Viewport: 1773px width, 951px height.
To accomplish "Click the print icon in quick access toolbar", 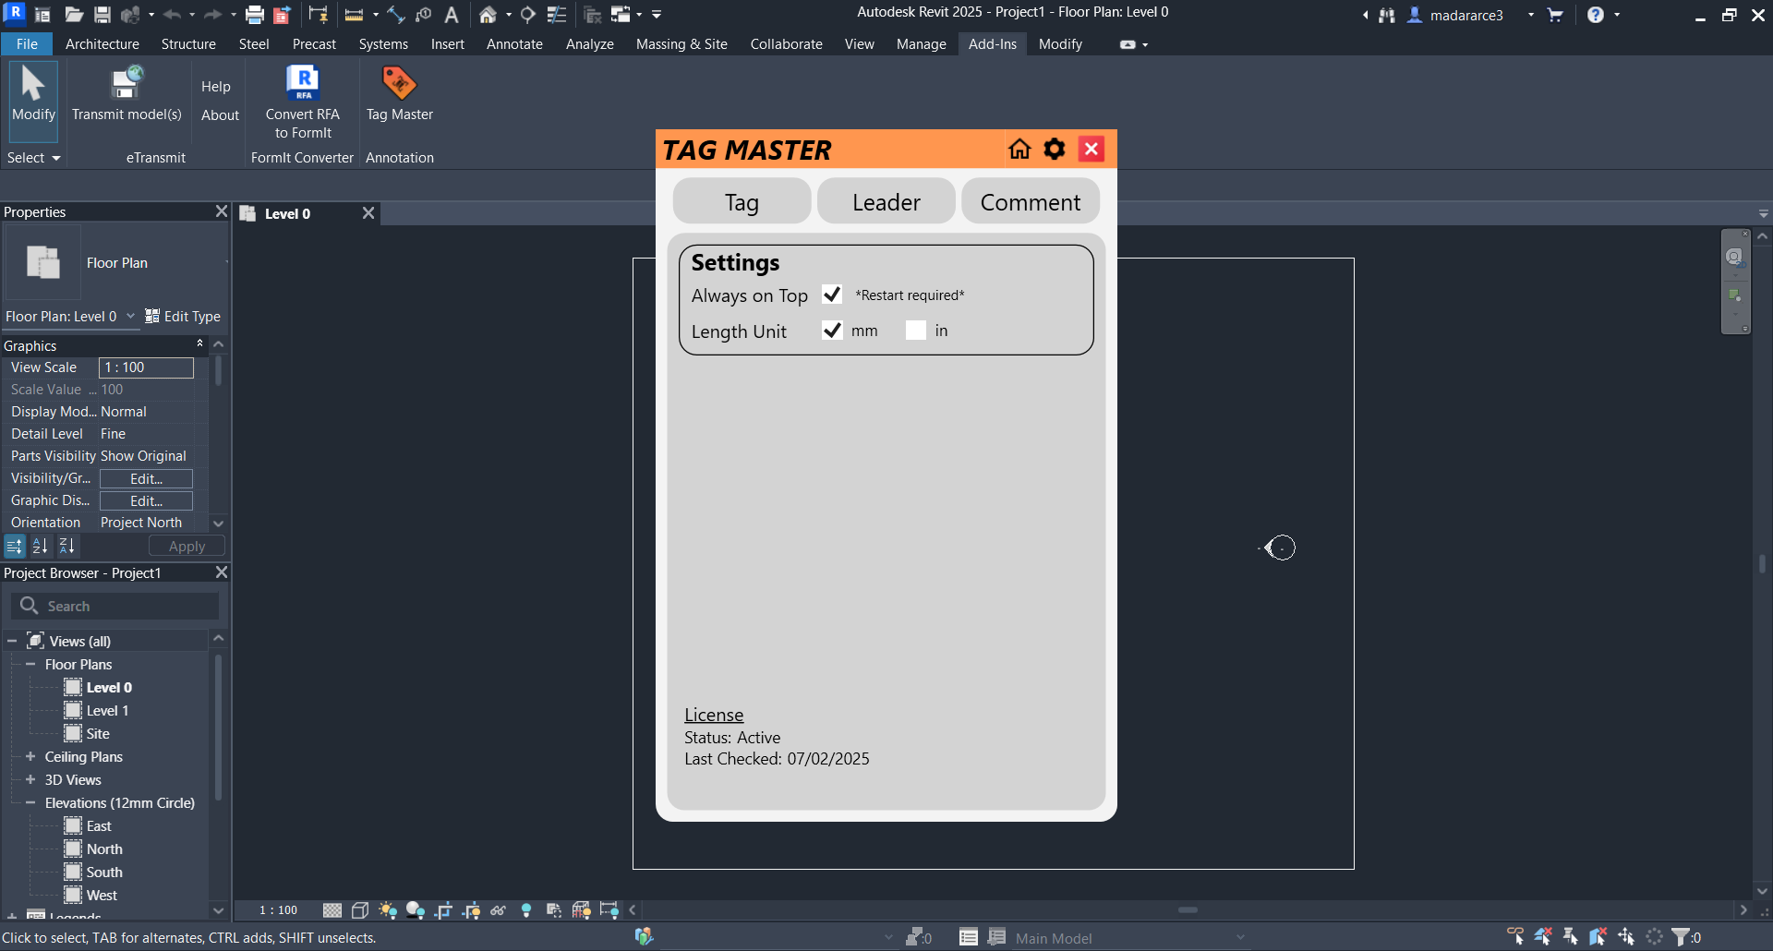I will click(255, 15).
